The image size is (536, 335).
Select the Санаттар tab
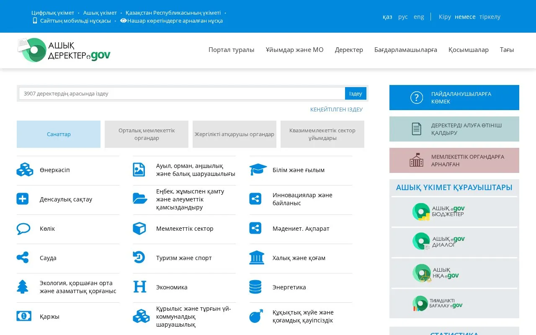point(59,134)
